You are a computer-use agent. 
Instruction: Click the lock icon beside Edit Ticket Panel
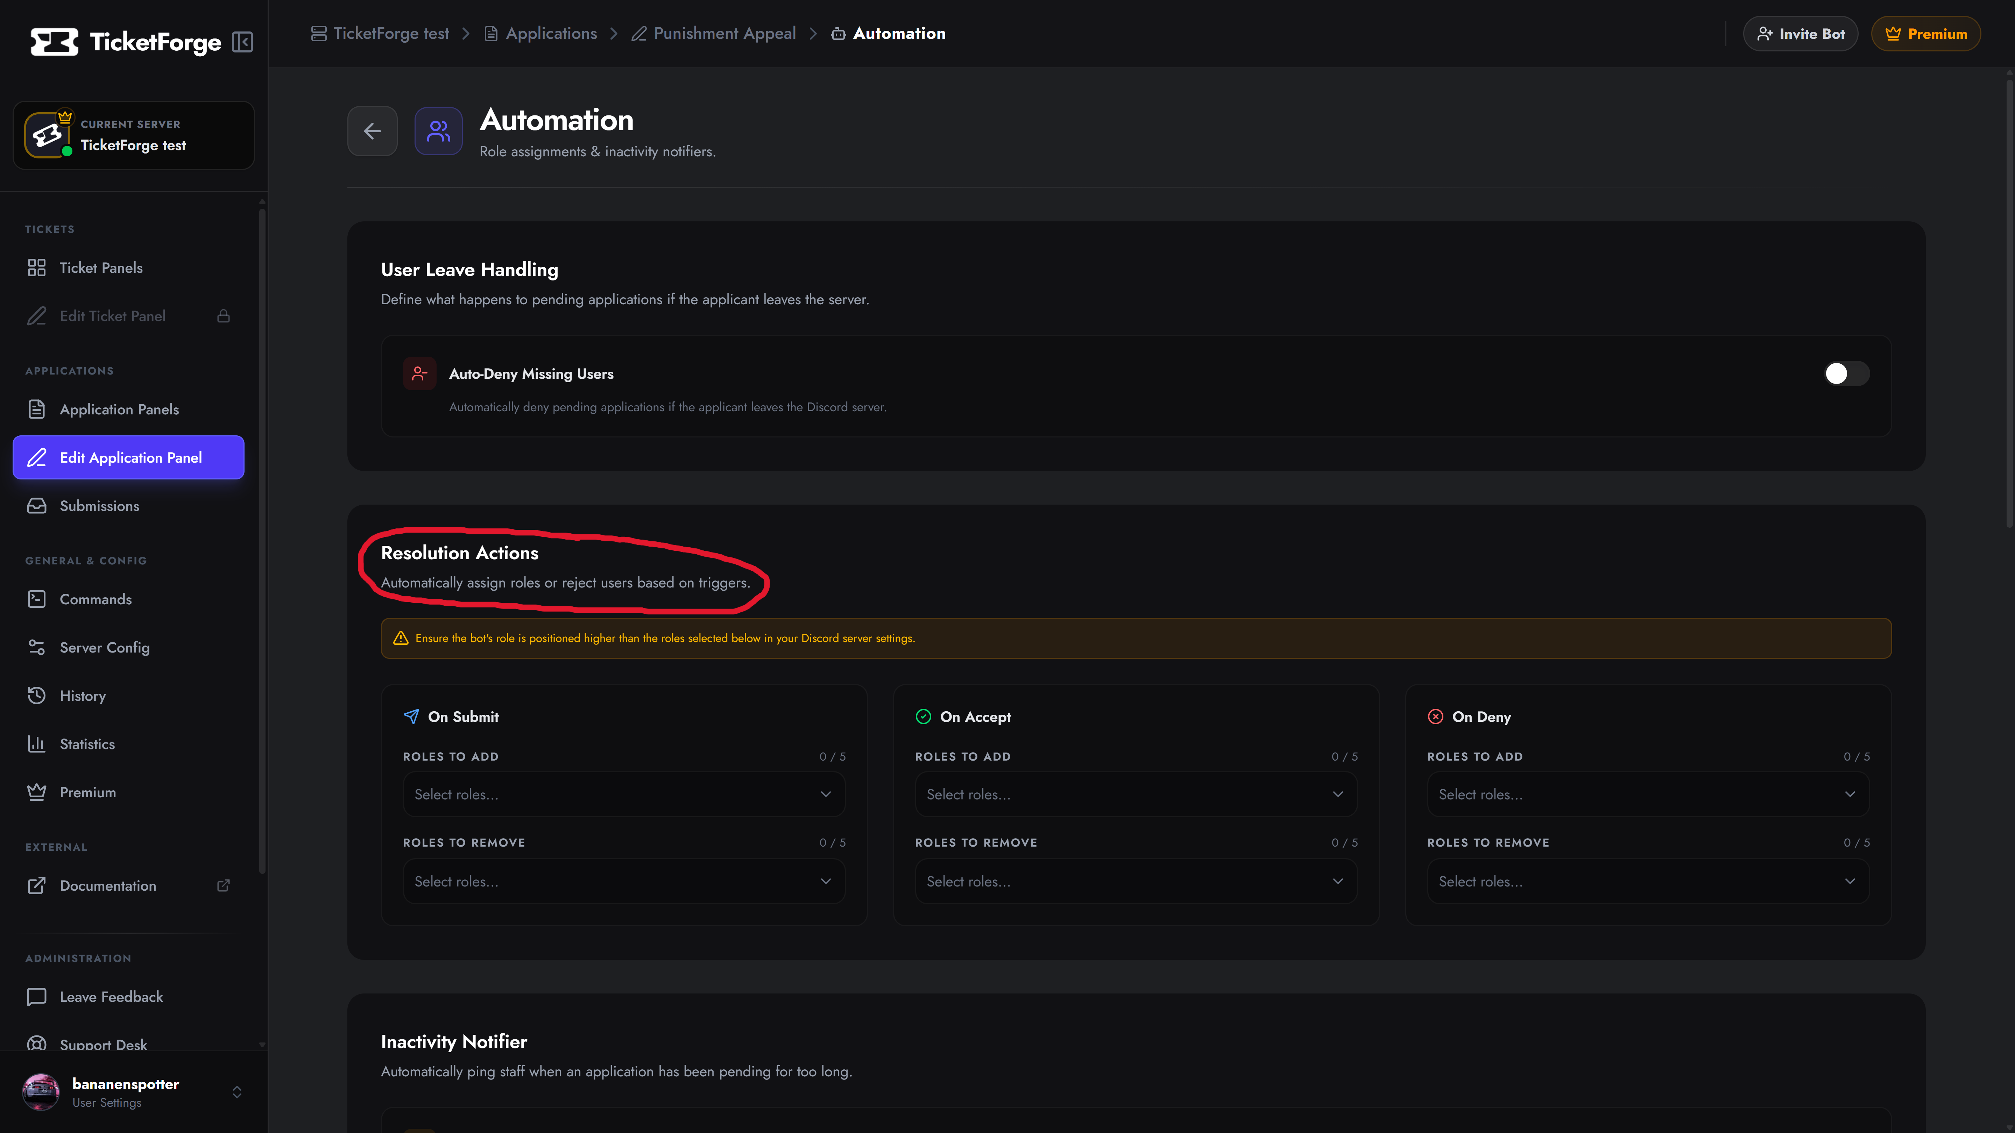(x=224, y=316)
